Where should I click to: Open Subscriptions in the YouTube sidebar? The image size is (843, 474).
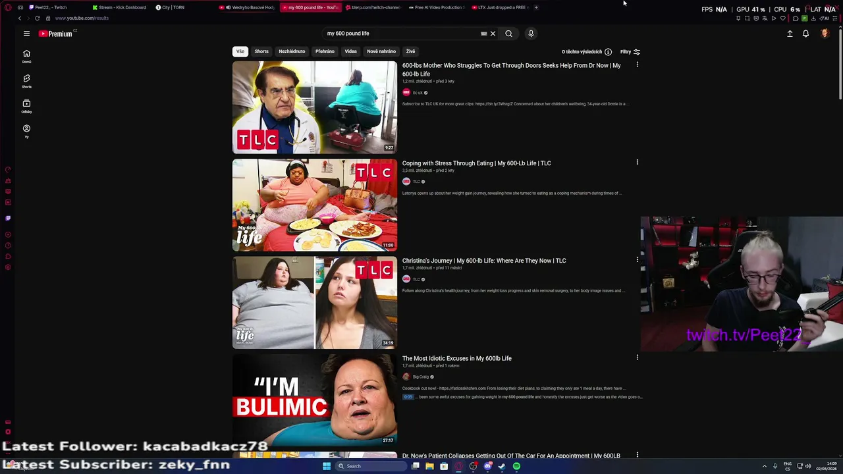[x=26, y=107]
